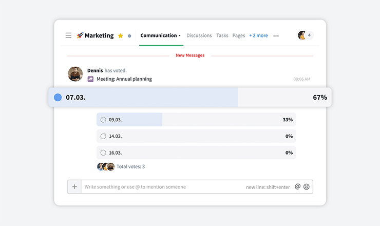Click the @ mention icon
380x226 pixels.
click(x=297, y=187)
